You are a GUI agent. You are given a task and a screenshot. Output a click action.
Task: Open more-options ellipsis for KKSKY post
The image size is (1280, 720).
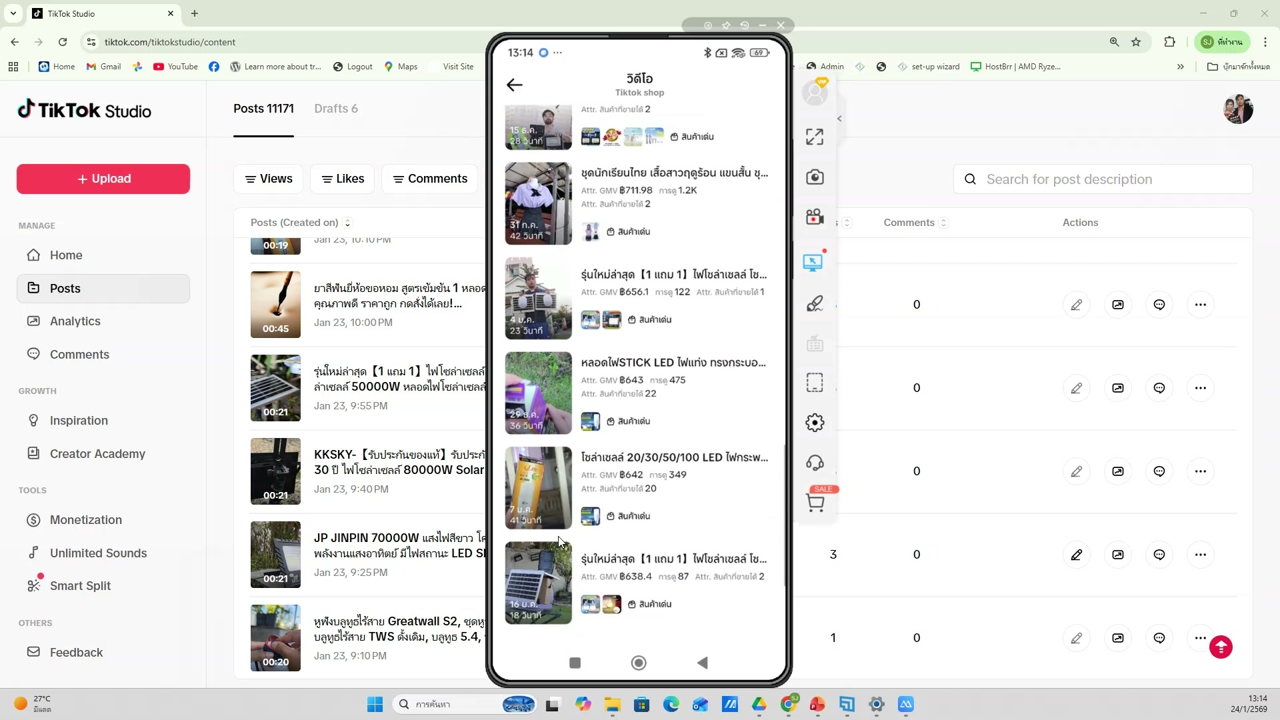[x=1202, y=471]
